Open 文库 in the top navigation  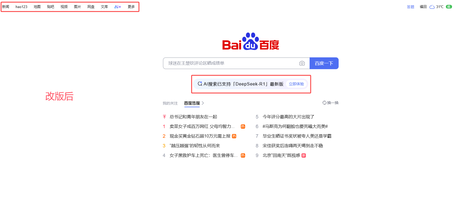[104, 7]
